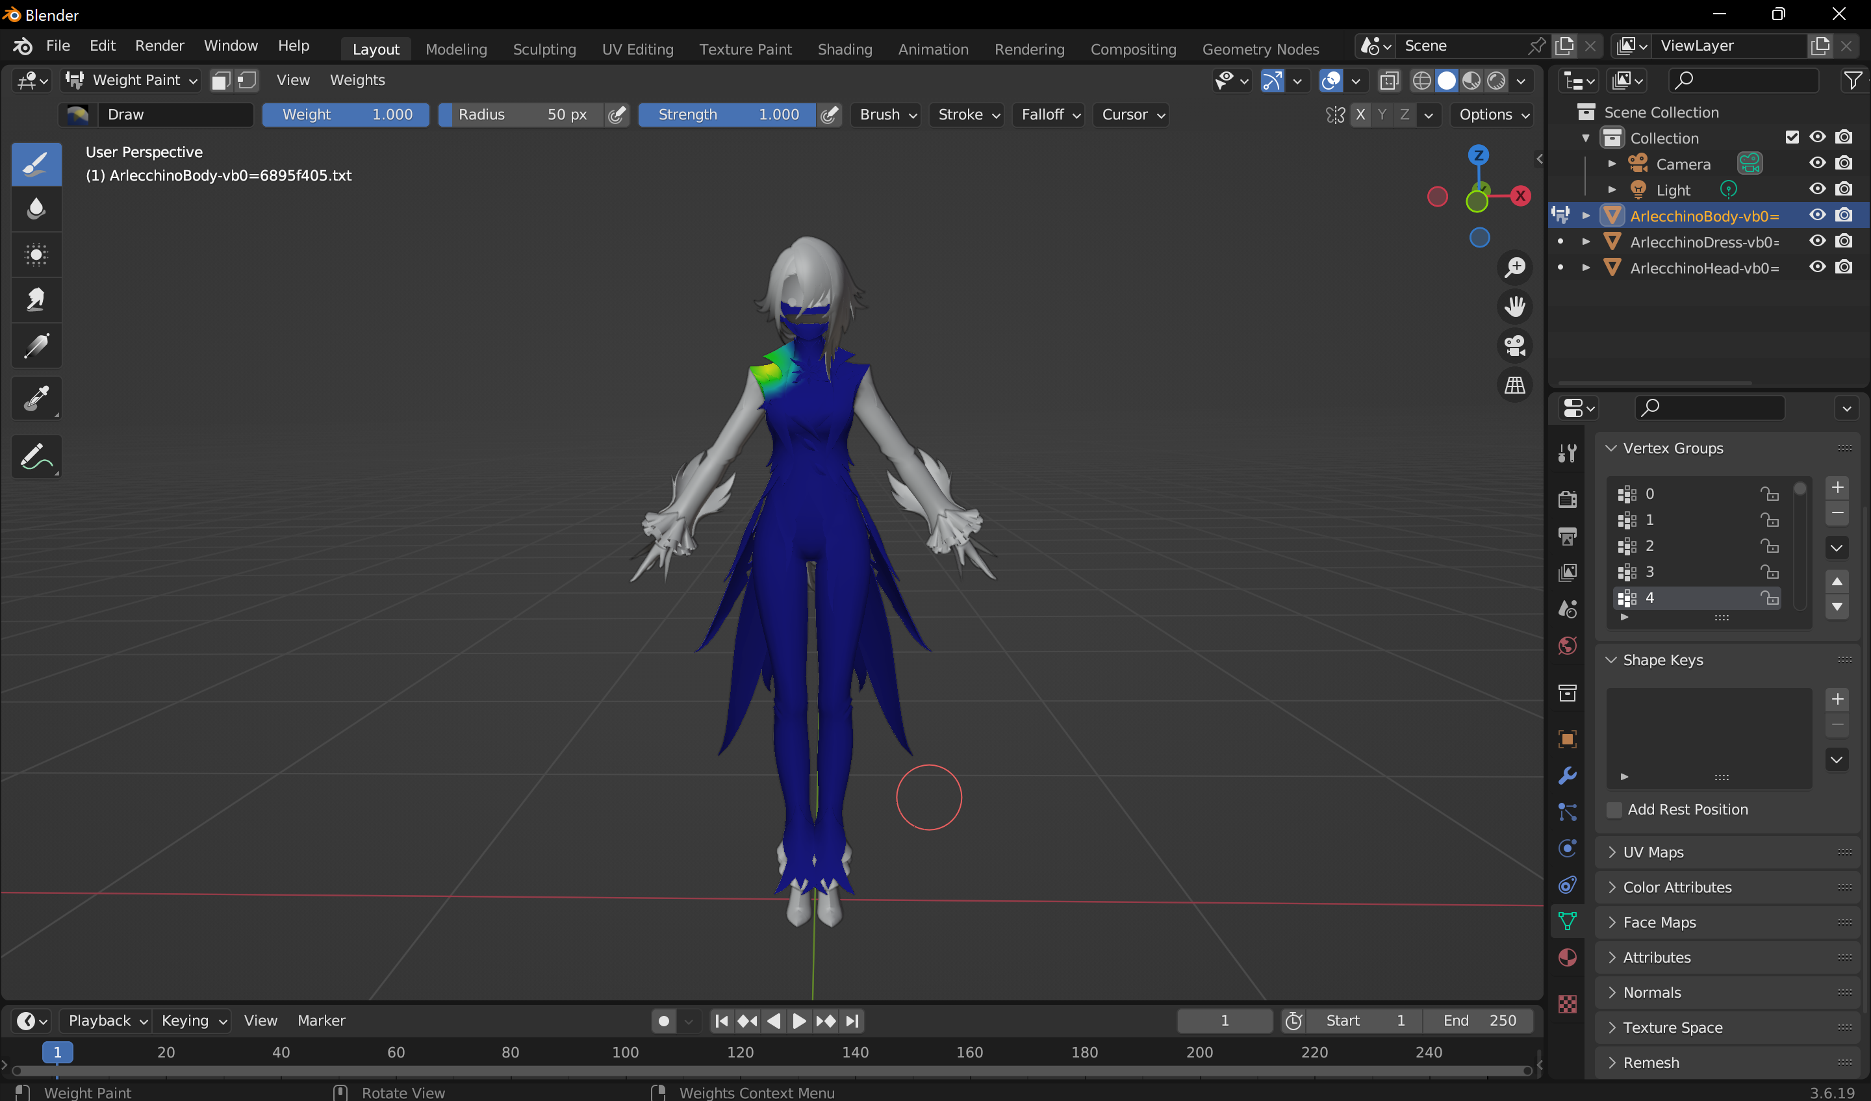Screen dimensions: 1871x1101
Task: Switch to the Sculpting workspace tab
Action: click(x=544, y=49)
